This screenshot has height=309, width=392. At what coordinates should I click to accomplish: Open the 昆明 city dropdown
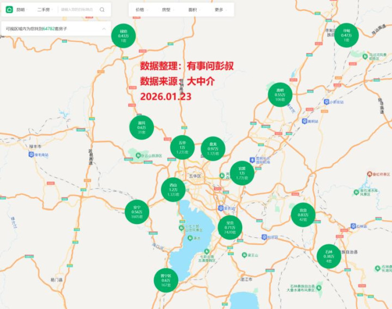(x=22, y=9)
